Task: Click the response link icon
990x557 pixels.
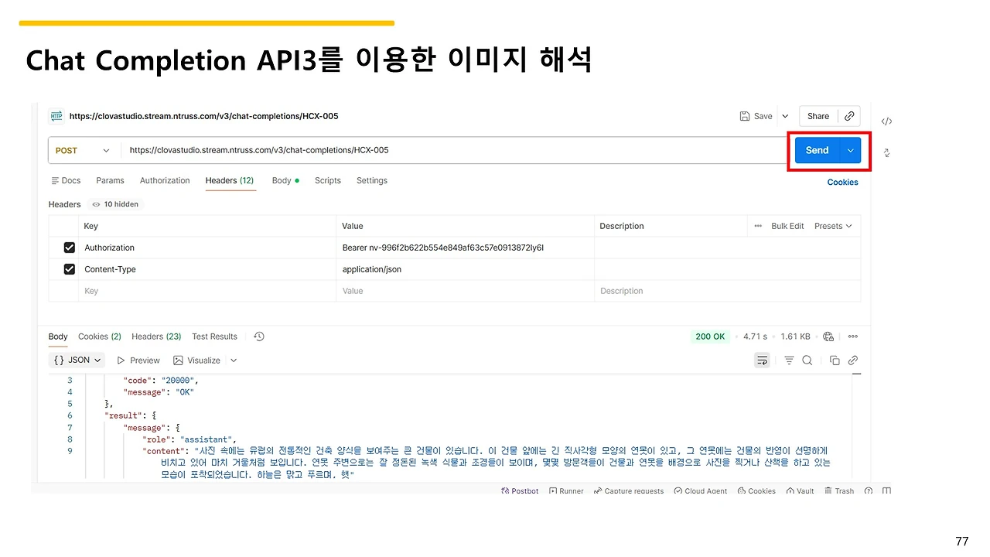Action: [x=853, y=361]
